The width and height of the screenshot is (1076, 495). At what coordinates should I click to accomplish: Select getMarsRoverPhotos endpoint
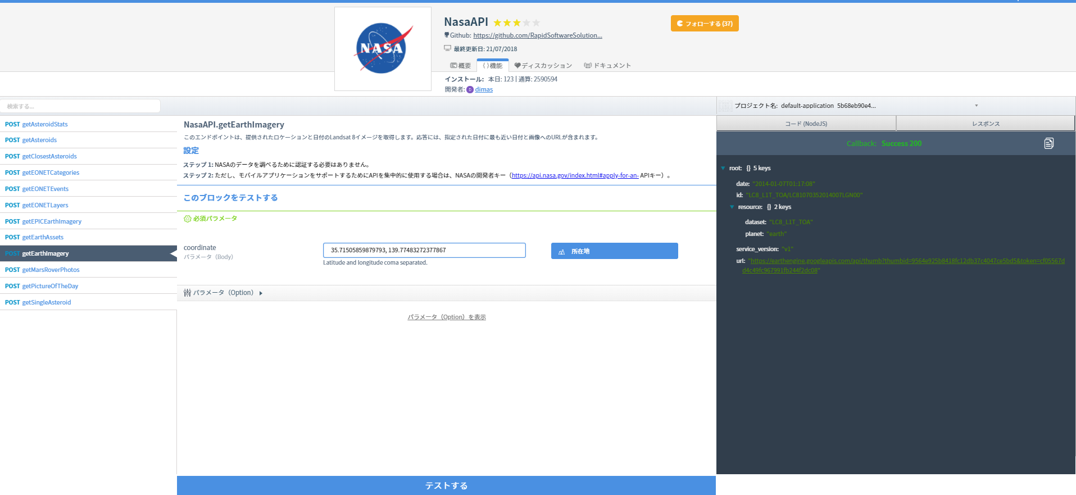coord(88,270)
